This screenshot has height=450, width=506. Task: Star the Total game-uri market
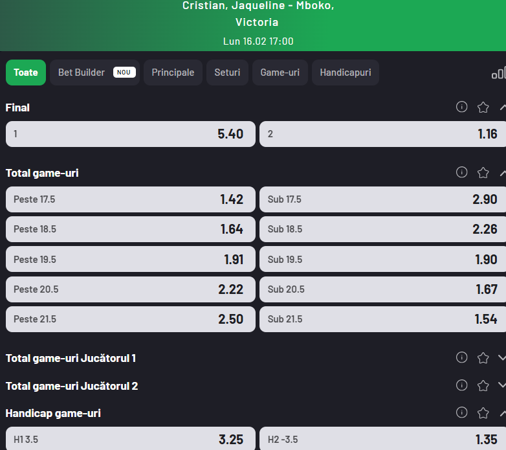click(483, 173)
